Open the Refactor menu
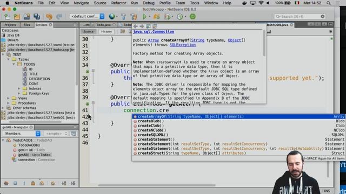 (x=118, y=3)
